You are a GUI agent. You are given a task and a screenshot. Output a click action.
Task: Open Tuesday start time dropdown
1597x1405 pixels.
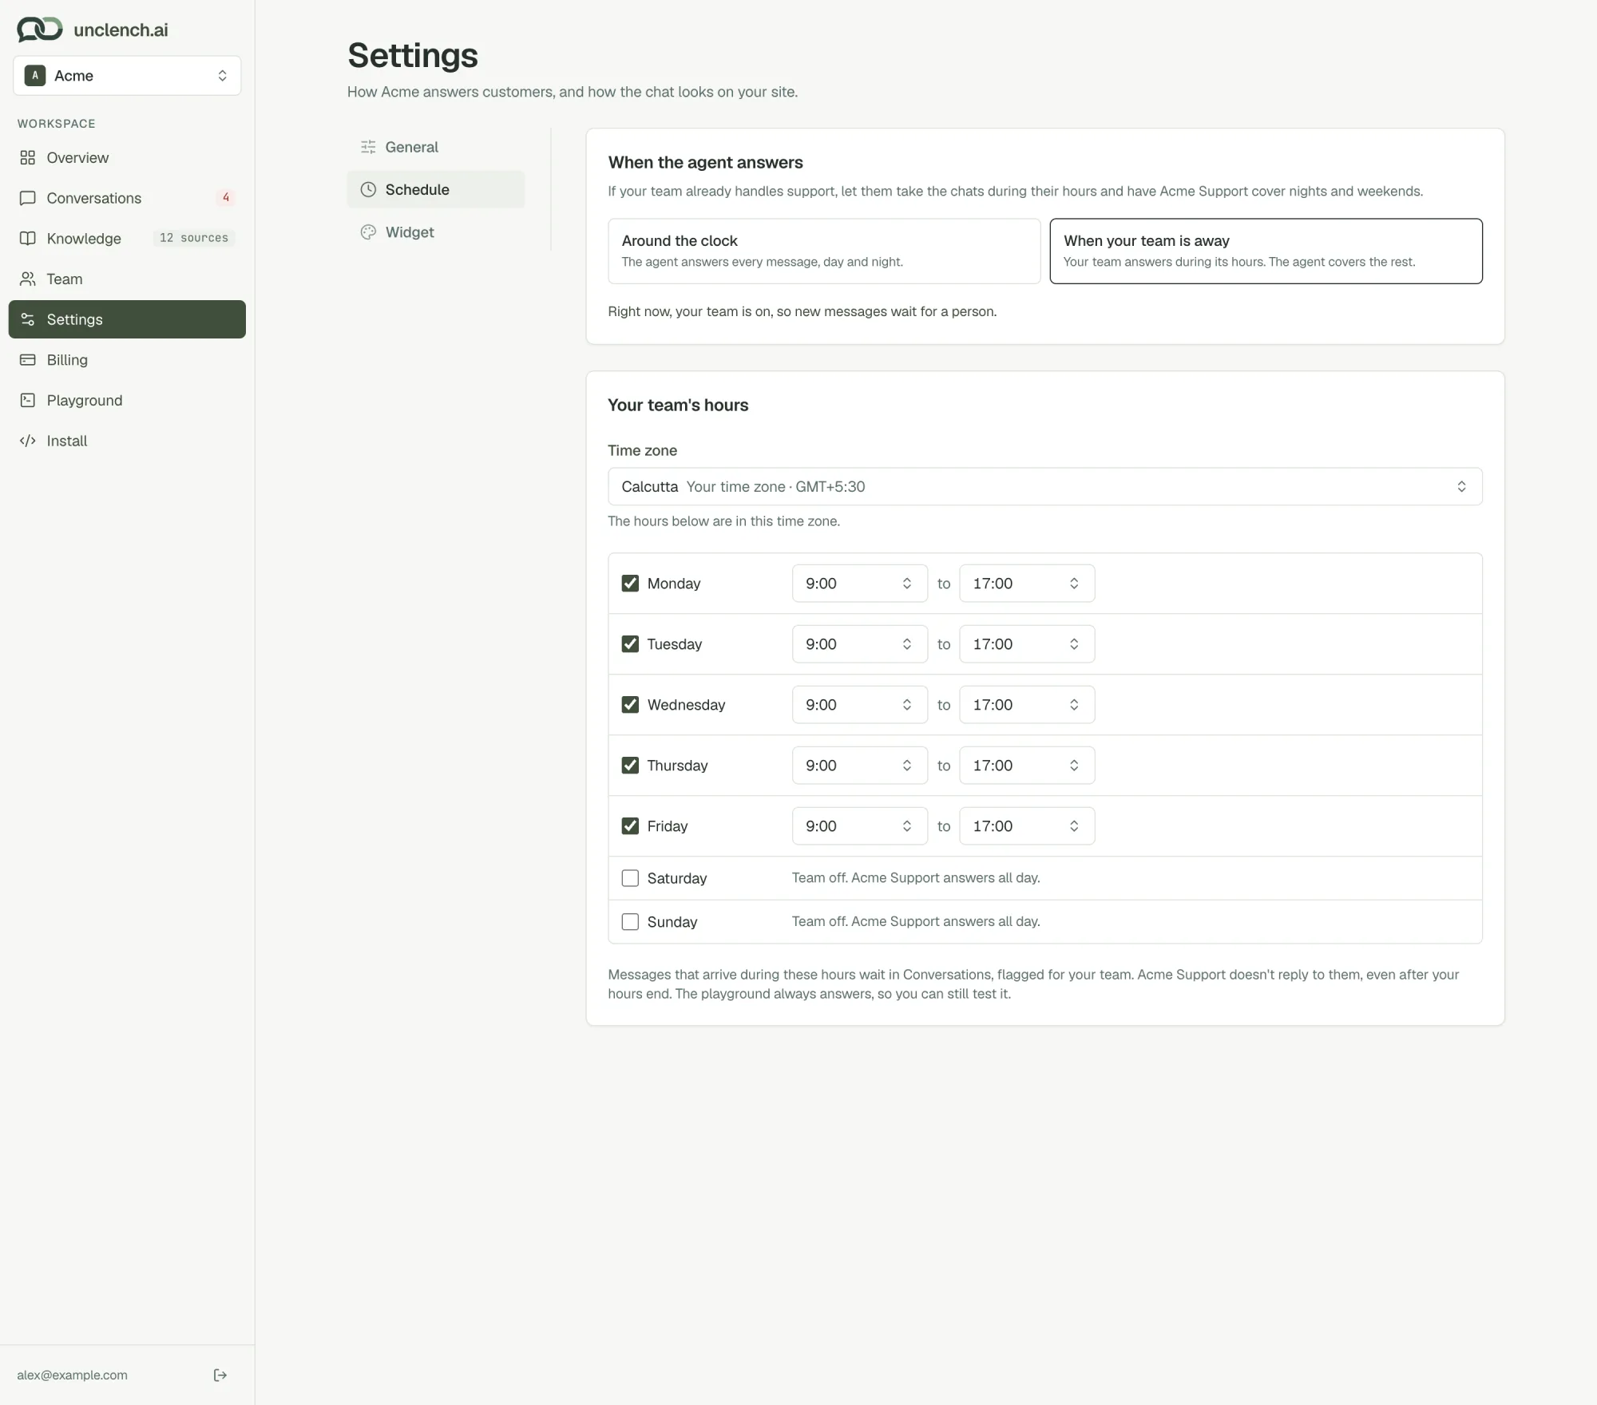tap(859, 643)
